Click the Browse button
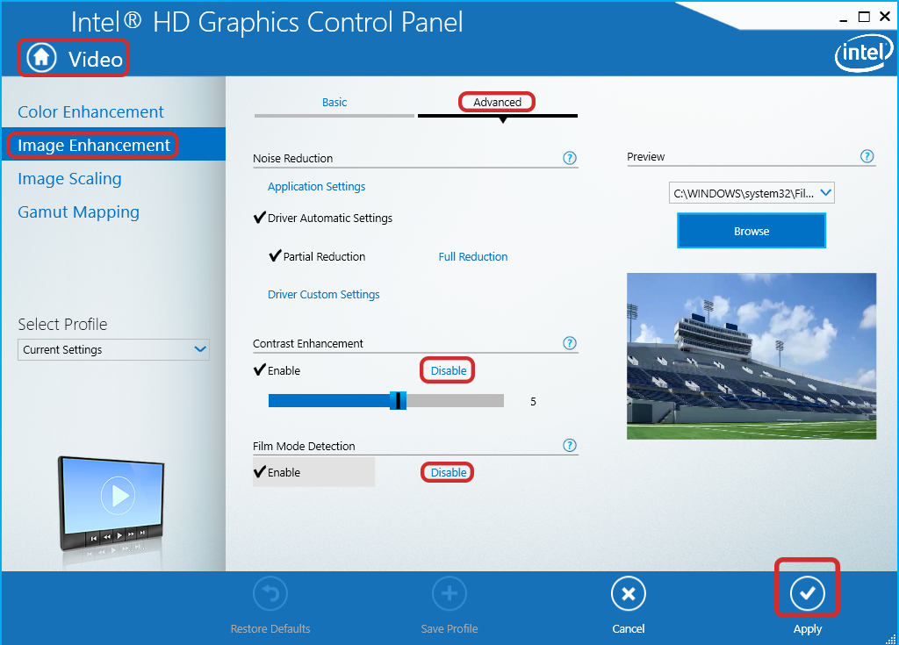This screenshot has width=899, height=645. coord(752,231)
